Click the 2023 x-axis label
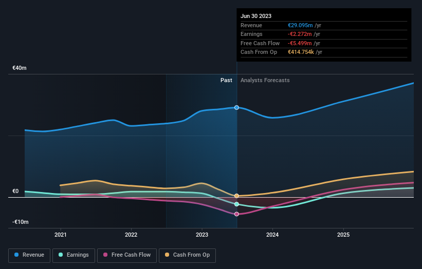Screen dimensions: 422x269 tap(202, 235)
